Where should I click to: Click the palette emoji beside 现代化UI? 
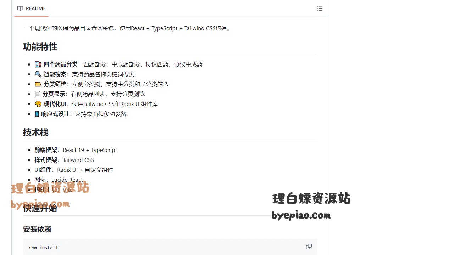click(x=38, y=104)
